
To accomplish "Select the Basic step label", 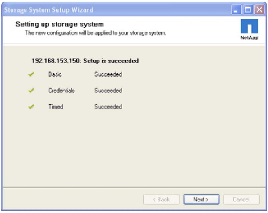I will click(55, 74).
